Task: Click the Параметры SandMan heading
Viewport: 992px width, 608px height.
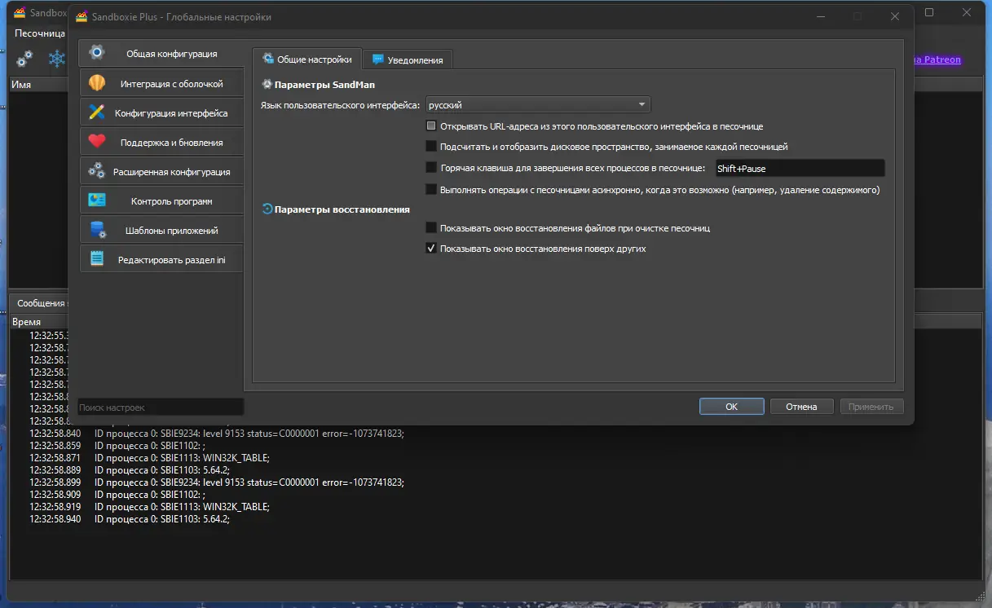Action: tap(324, 84)
